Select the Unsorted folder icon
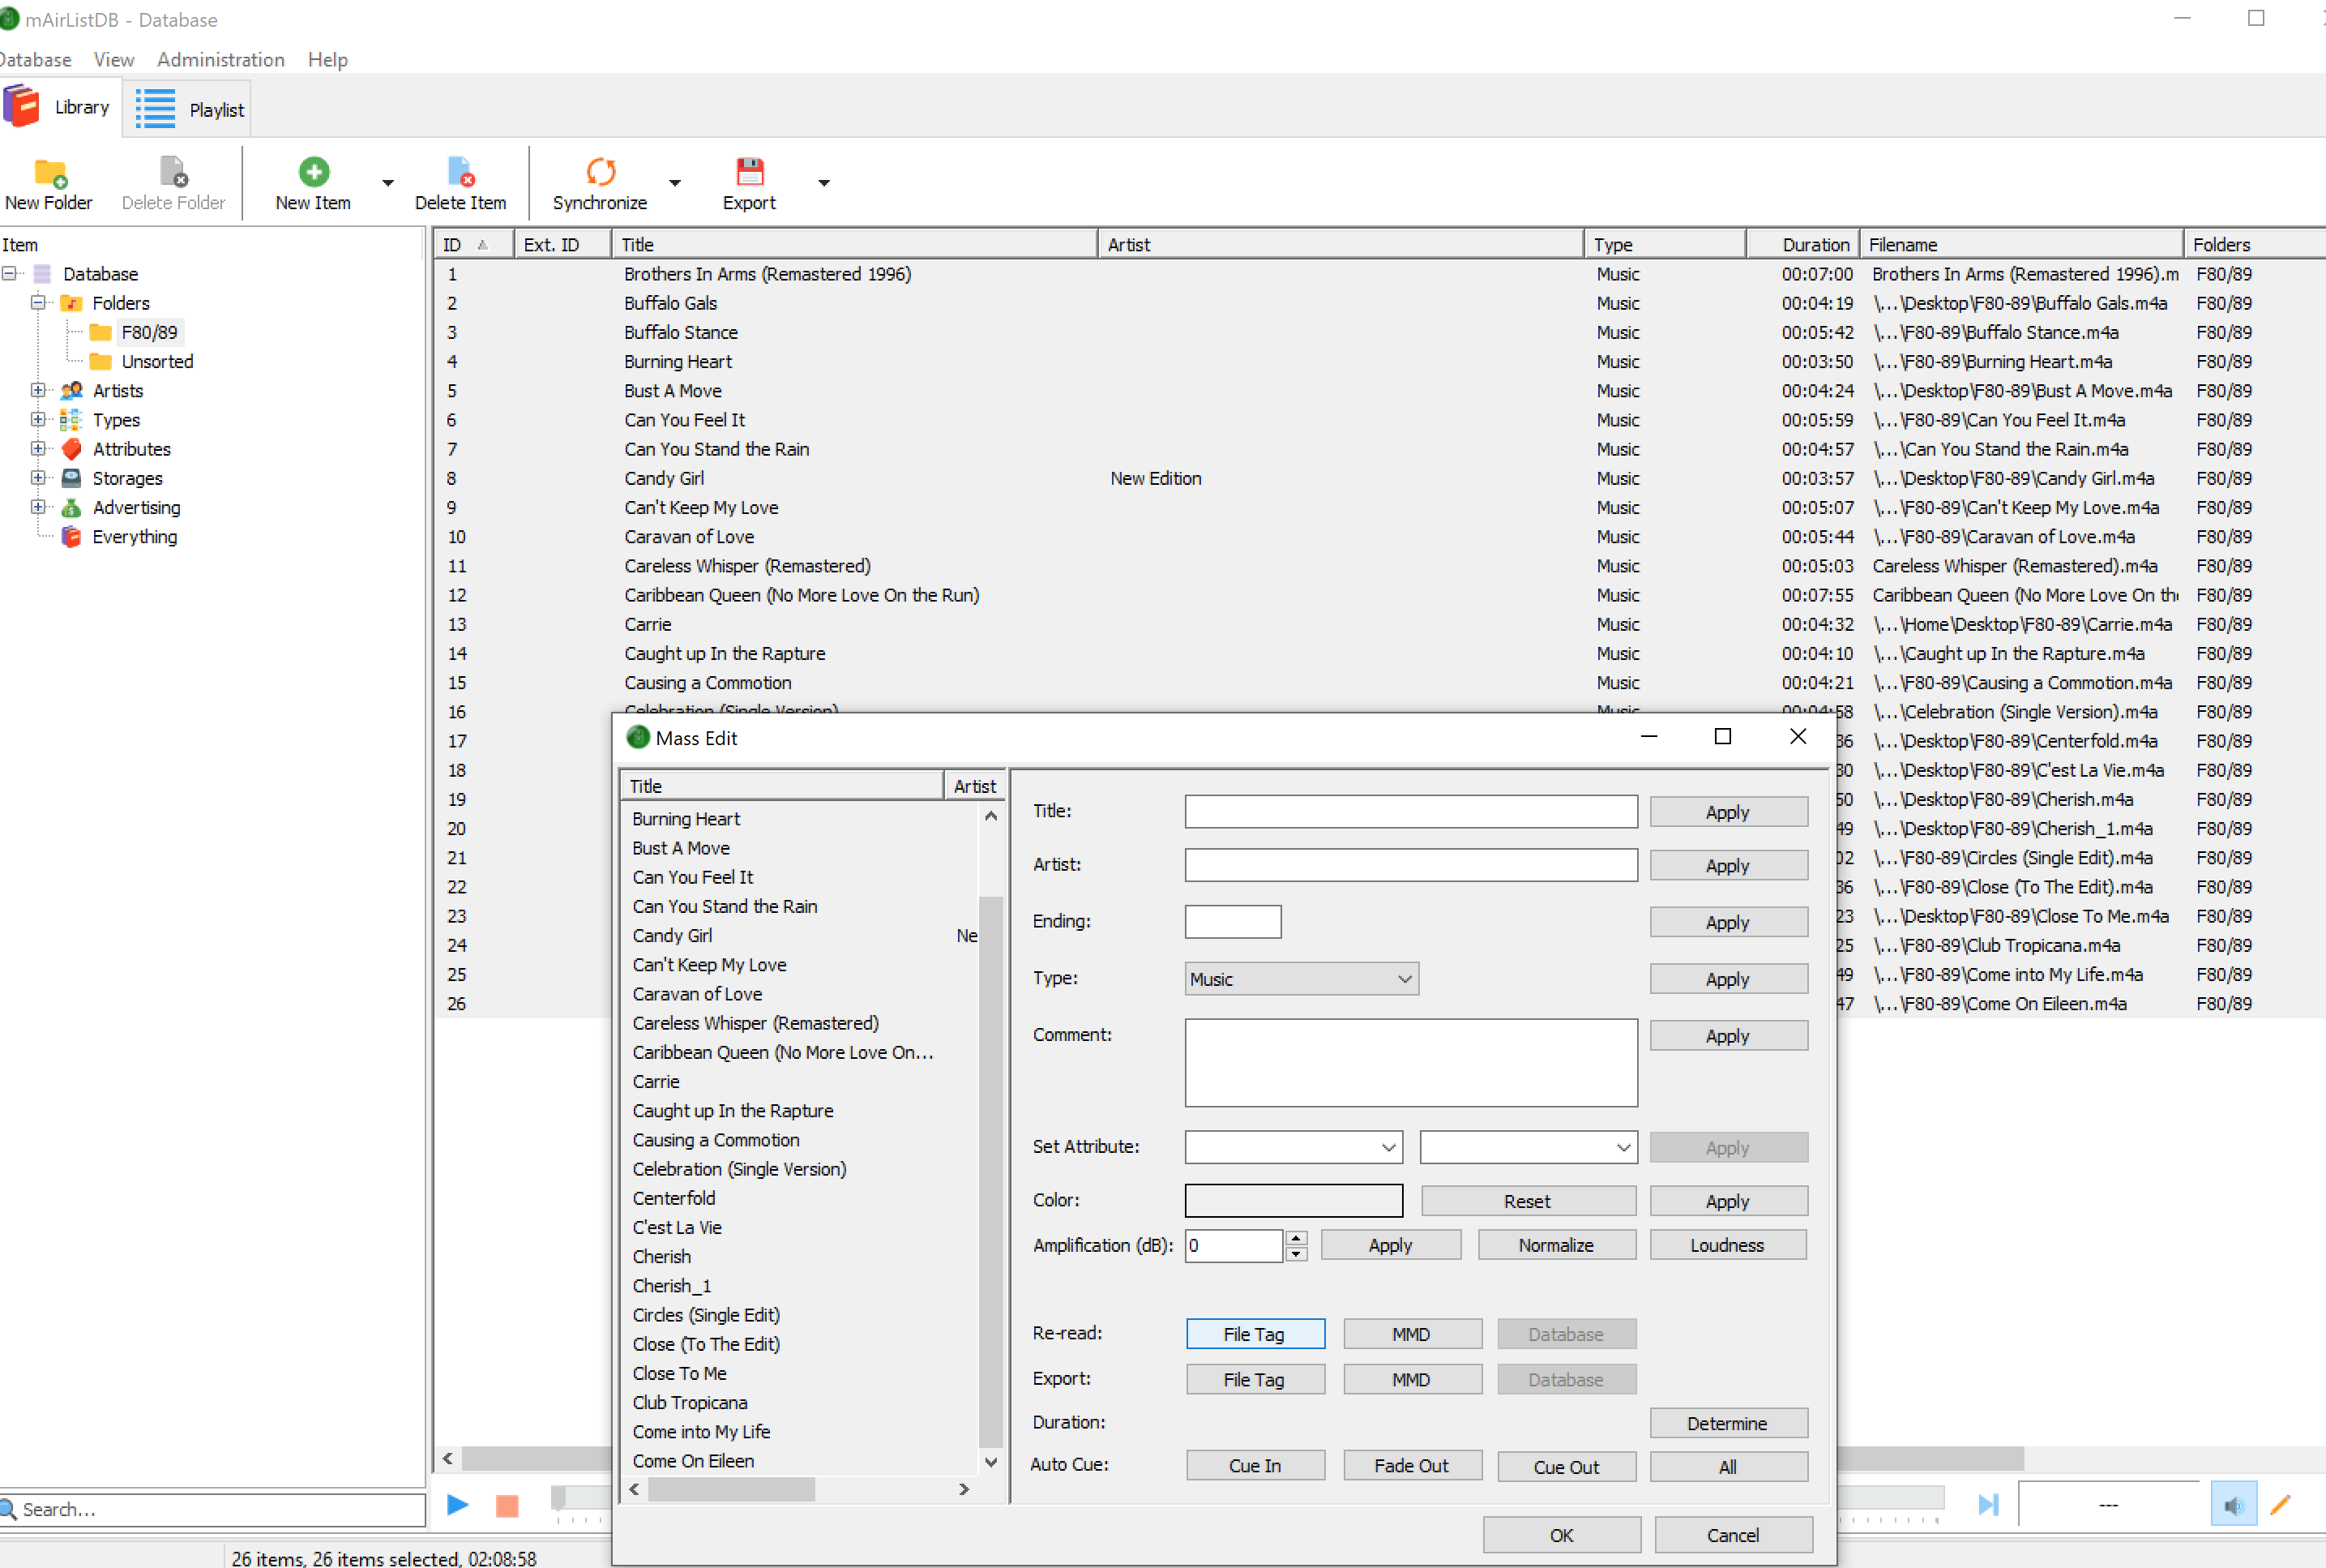 (x=101, y=361)
